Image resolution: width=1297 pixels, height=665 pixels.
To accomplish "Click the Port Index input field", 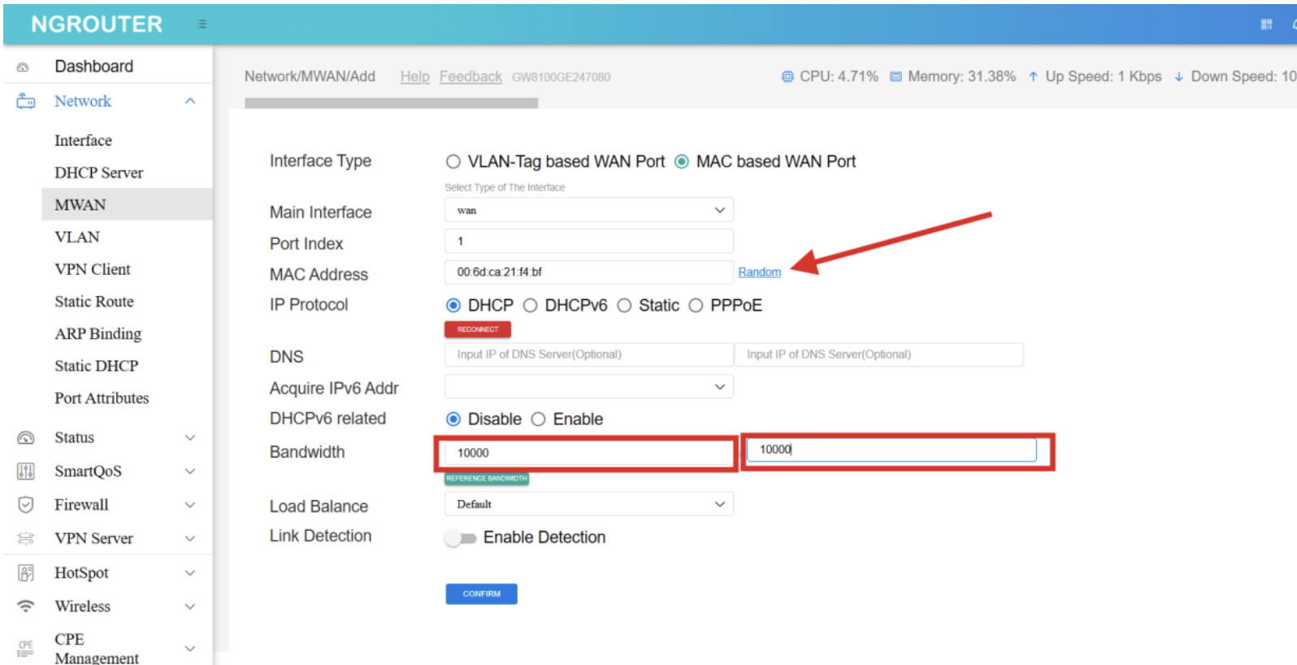I will click(588, 241).
